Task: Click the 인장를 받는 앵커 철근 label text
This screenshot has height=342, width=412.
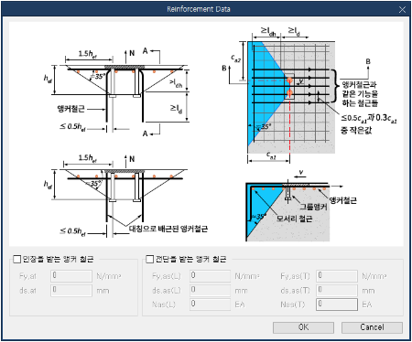Action: click(x=58, y=260)
